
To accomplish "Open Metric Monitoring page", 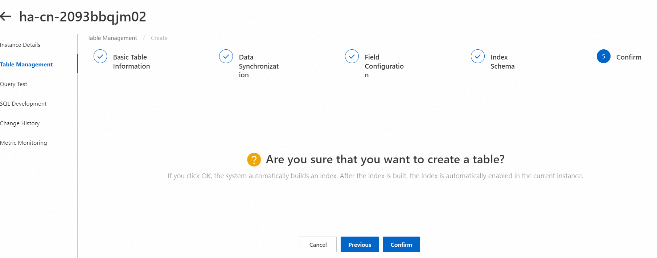I will (x=24, y=143).
